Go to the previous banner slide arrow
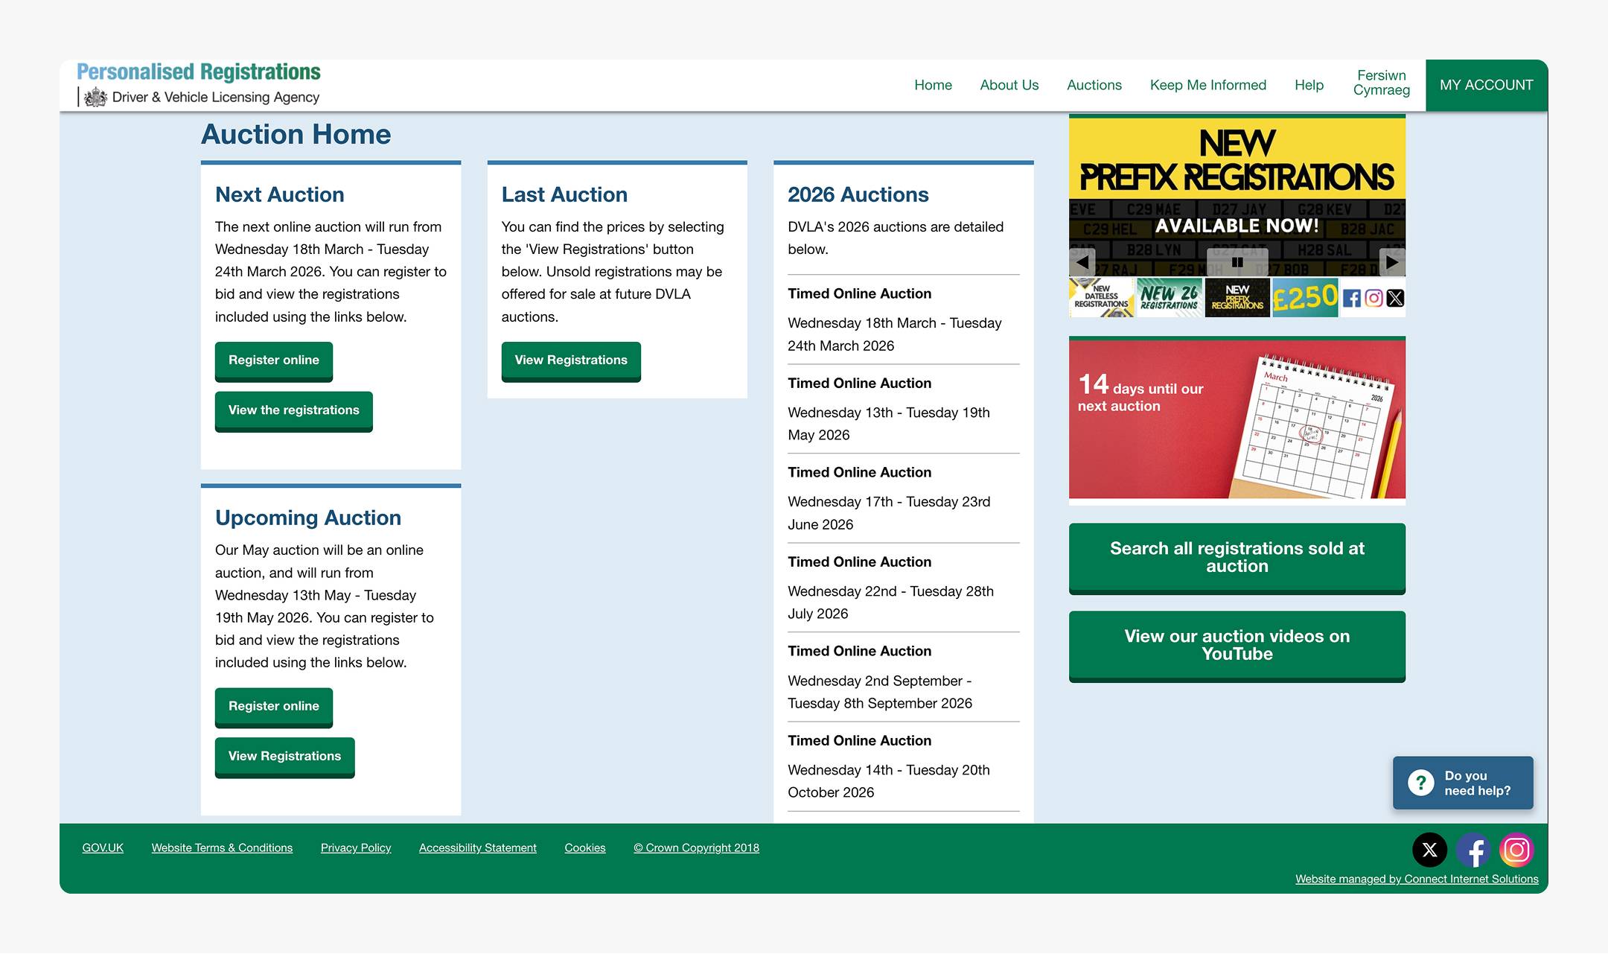The height and width of the screenshot is (954, 1608). (x=1082, y=262)
